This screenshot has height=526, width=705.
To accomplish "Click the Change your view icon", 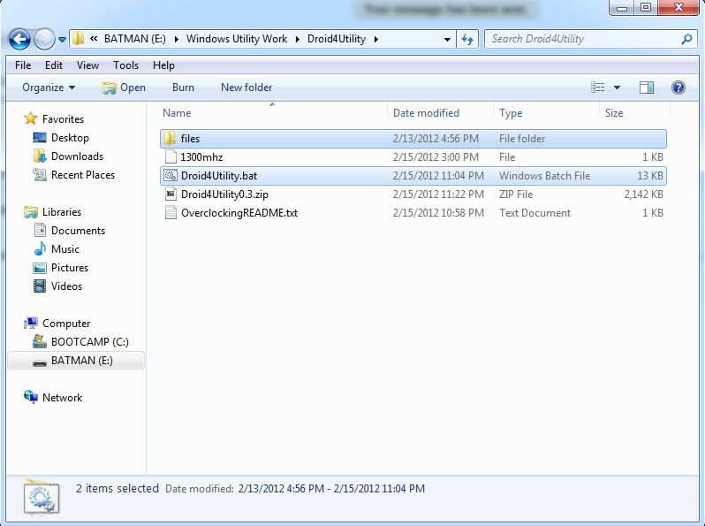I will (x=597, y=88).
